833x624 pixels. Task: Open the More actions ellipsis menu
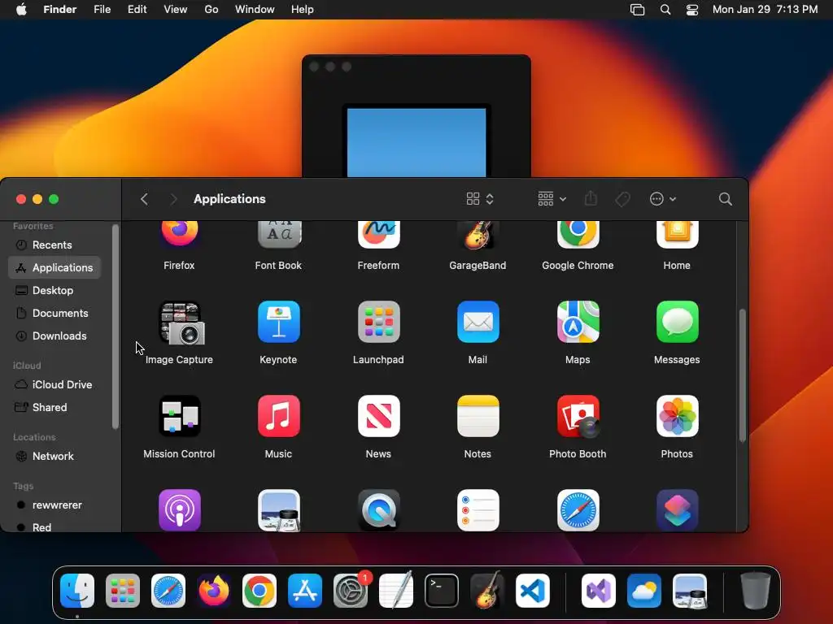pos(662,199)
